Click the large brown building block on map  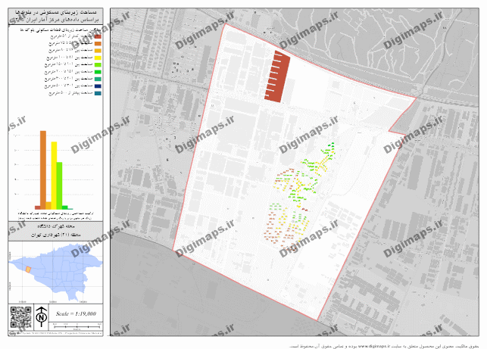coord(277,76)
